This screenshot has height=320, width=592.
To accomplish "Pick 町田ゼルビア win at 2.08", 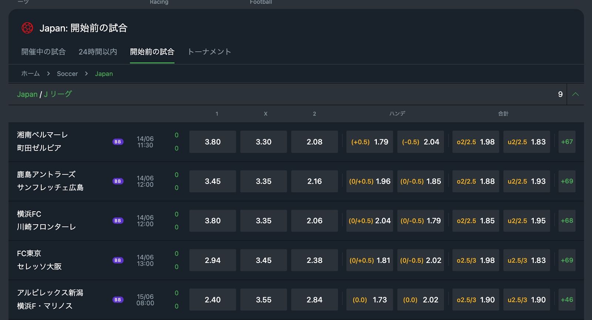I will pos(314,142).
